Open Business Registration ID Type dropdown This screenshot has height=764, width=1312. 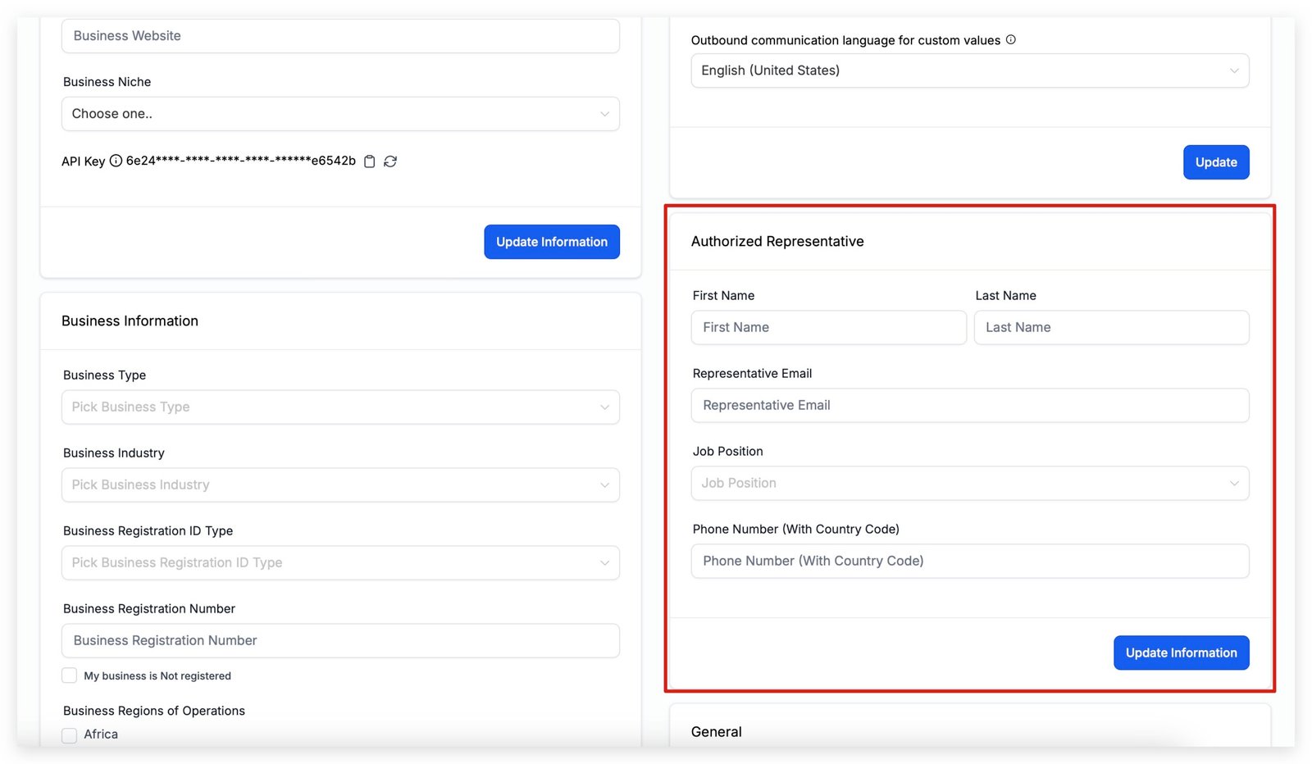340,563
